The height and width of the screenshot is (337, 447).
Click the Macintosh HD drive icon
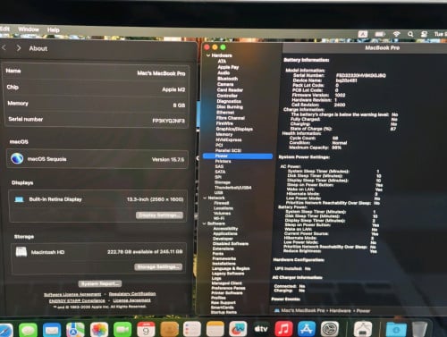pyautogui.click(x=21, y=252)
